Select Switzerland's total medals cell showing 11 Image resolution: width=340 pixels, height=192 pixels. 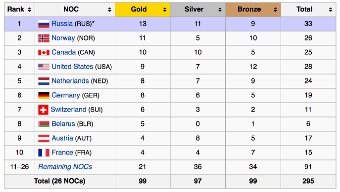pyautogui.click(x=308, y=110)
